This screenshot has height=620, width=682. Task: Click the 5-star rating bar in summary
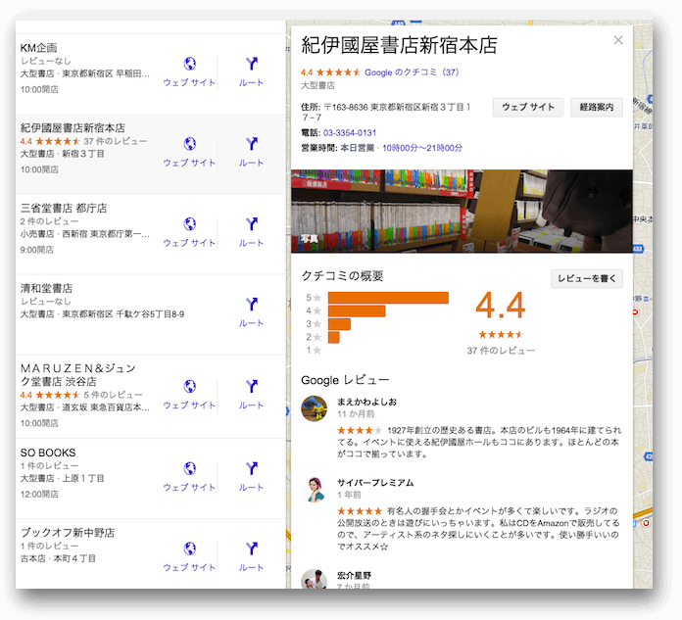click(388, 298)
